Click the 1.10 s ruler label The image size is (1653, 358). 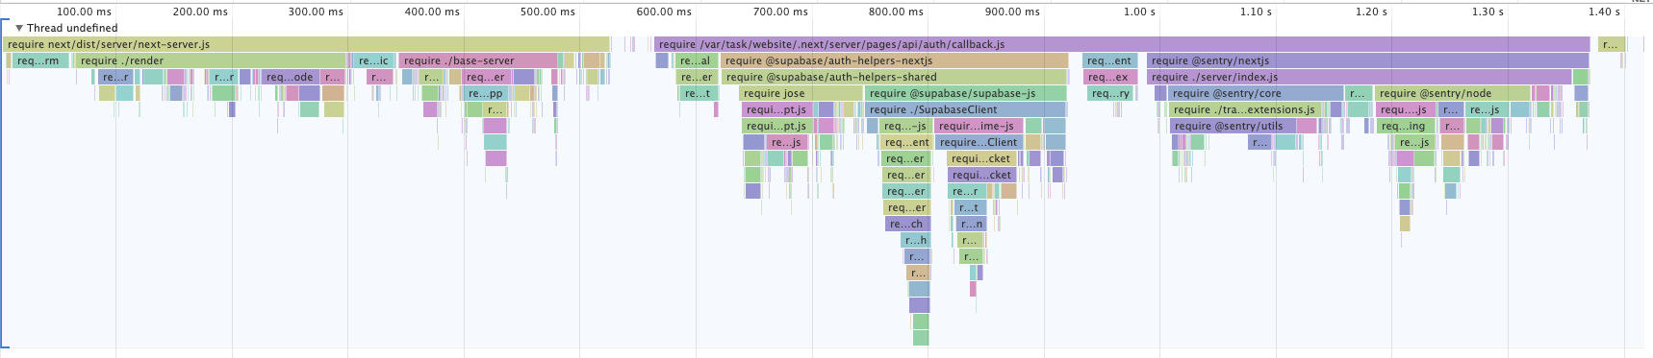tap(1257, 12)
